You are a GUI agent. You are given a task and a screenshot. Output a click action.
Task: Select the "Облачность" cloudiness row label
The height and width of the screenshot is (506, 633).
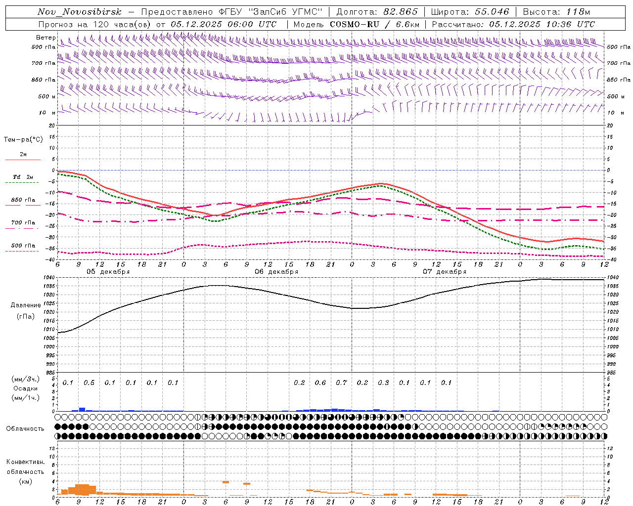(x=25, y=428)
